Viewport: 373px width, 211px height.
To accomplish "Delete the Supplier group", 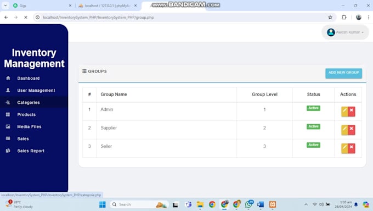I will (352, 130).
